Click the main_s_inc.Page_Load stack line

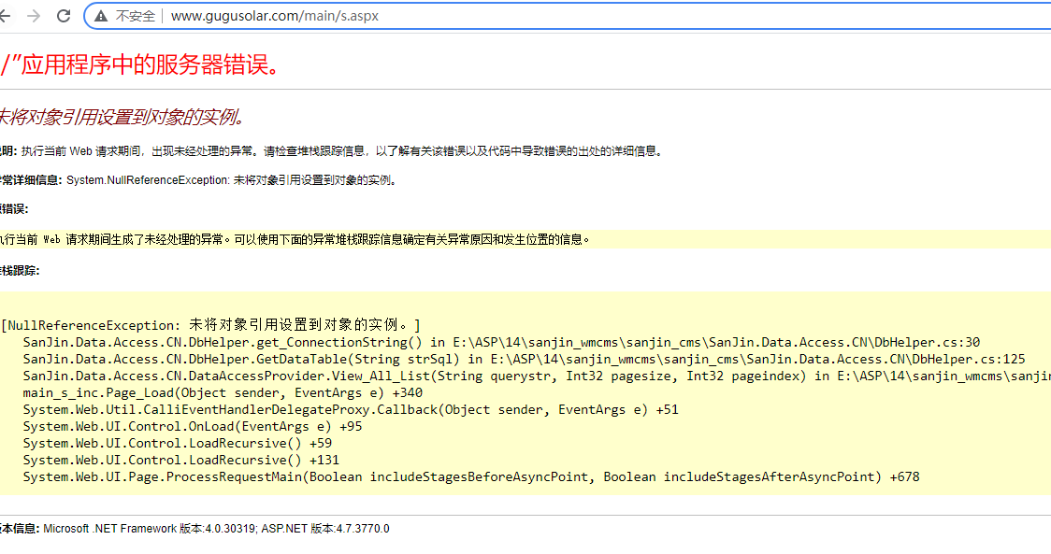(x=209, y=392)
